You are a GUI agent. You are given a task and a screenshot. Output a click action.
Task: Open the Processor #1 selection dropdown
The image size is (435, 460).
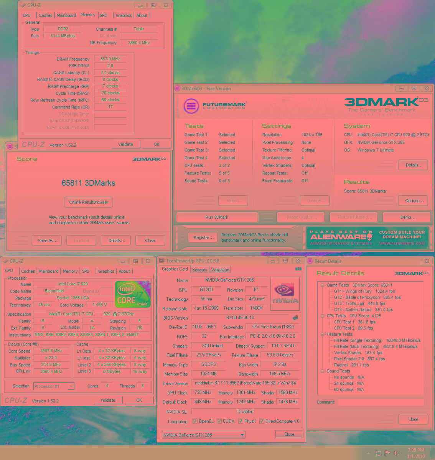(54, 386)
